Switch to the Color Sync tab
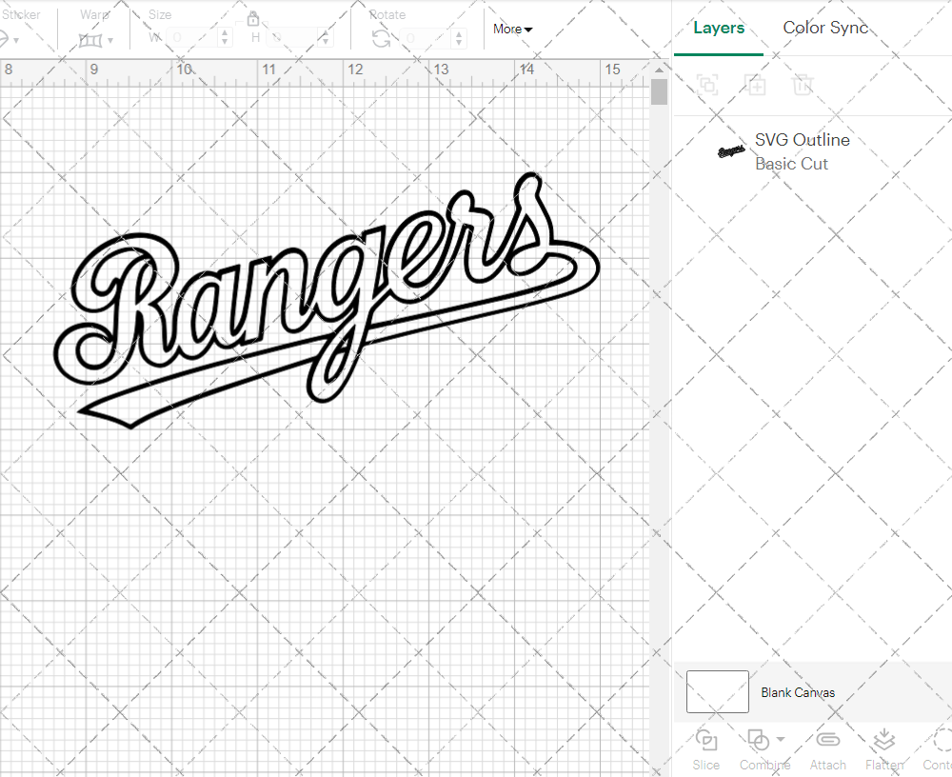The image size is (952, 777). point(825,28)
